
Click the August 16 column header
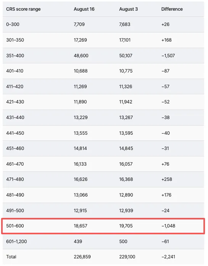84,9
